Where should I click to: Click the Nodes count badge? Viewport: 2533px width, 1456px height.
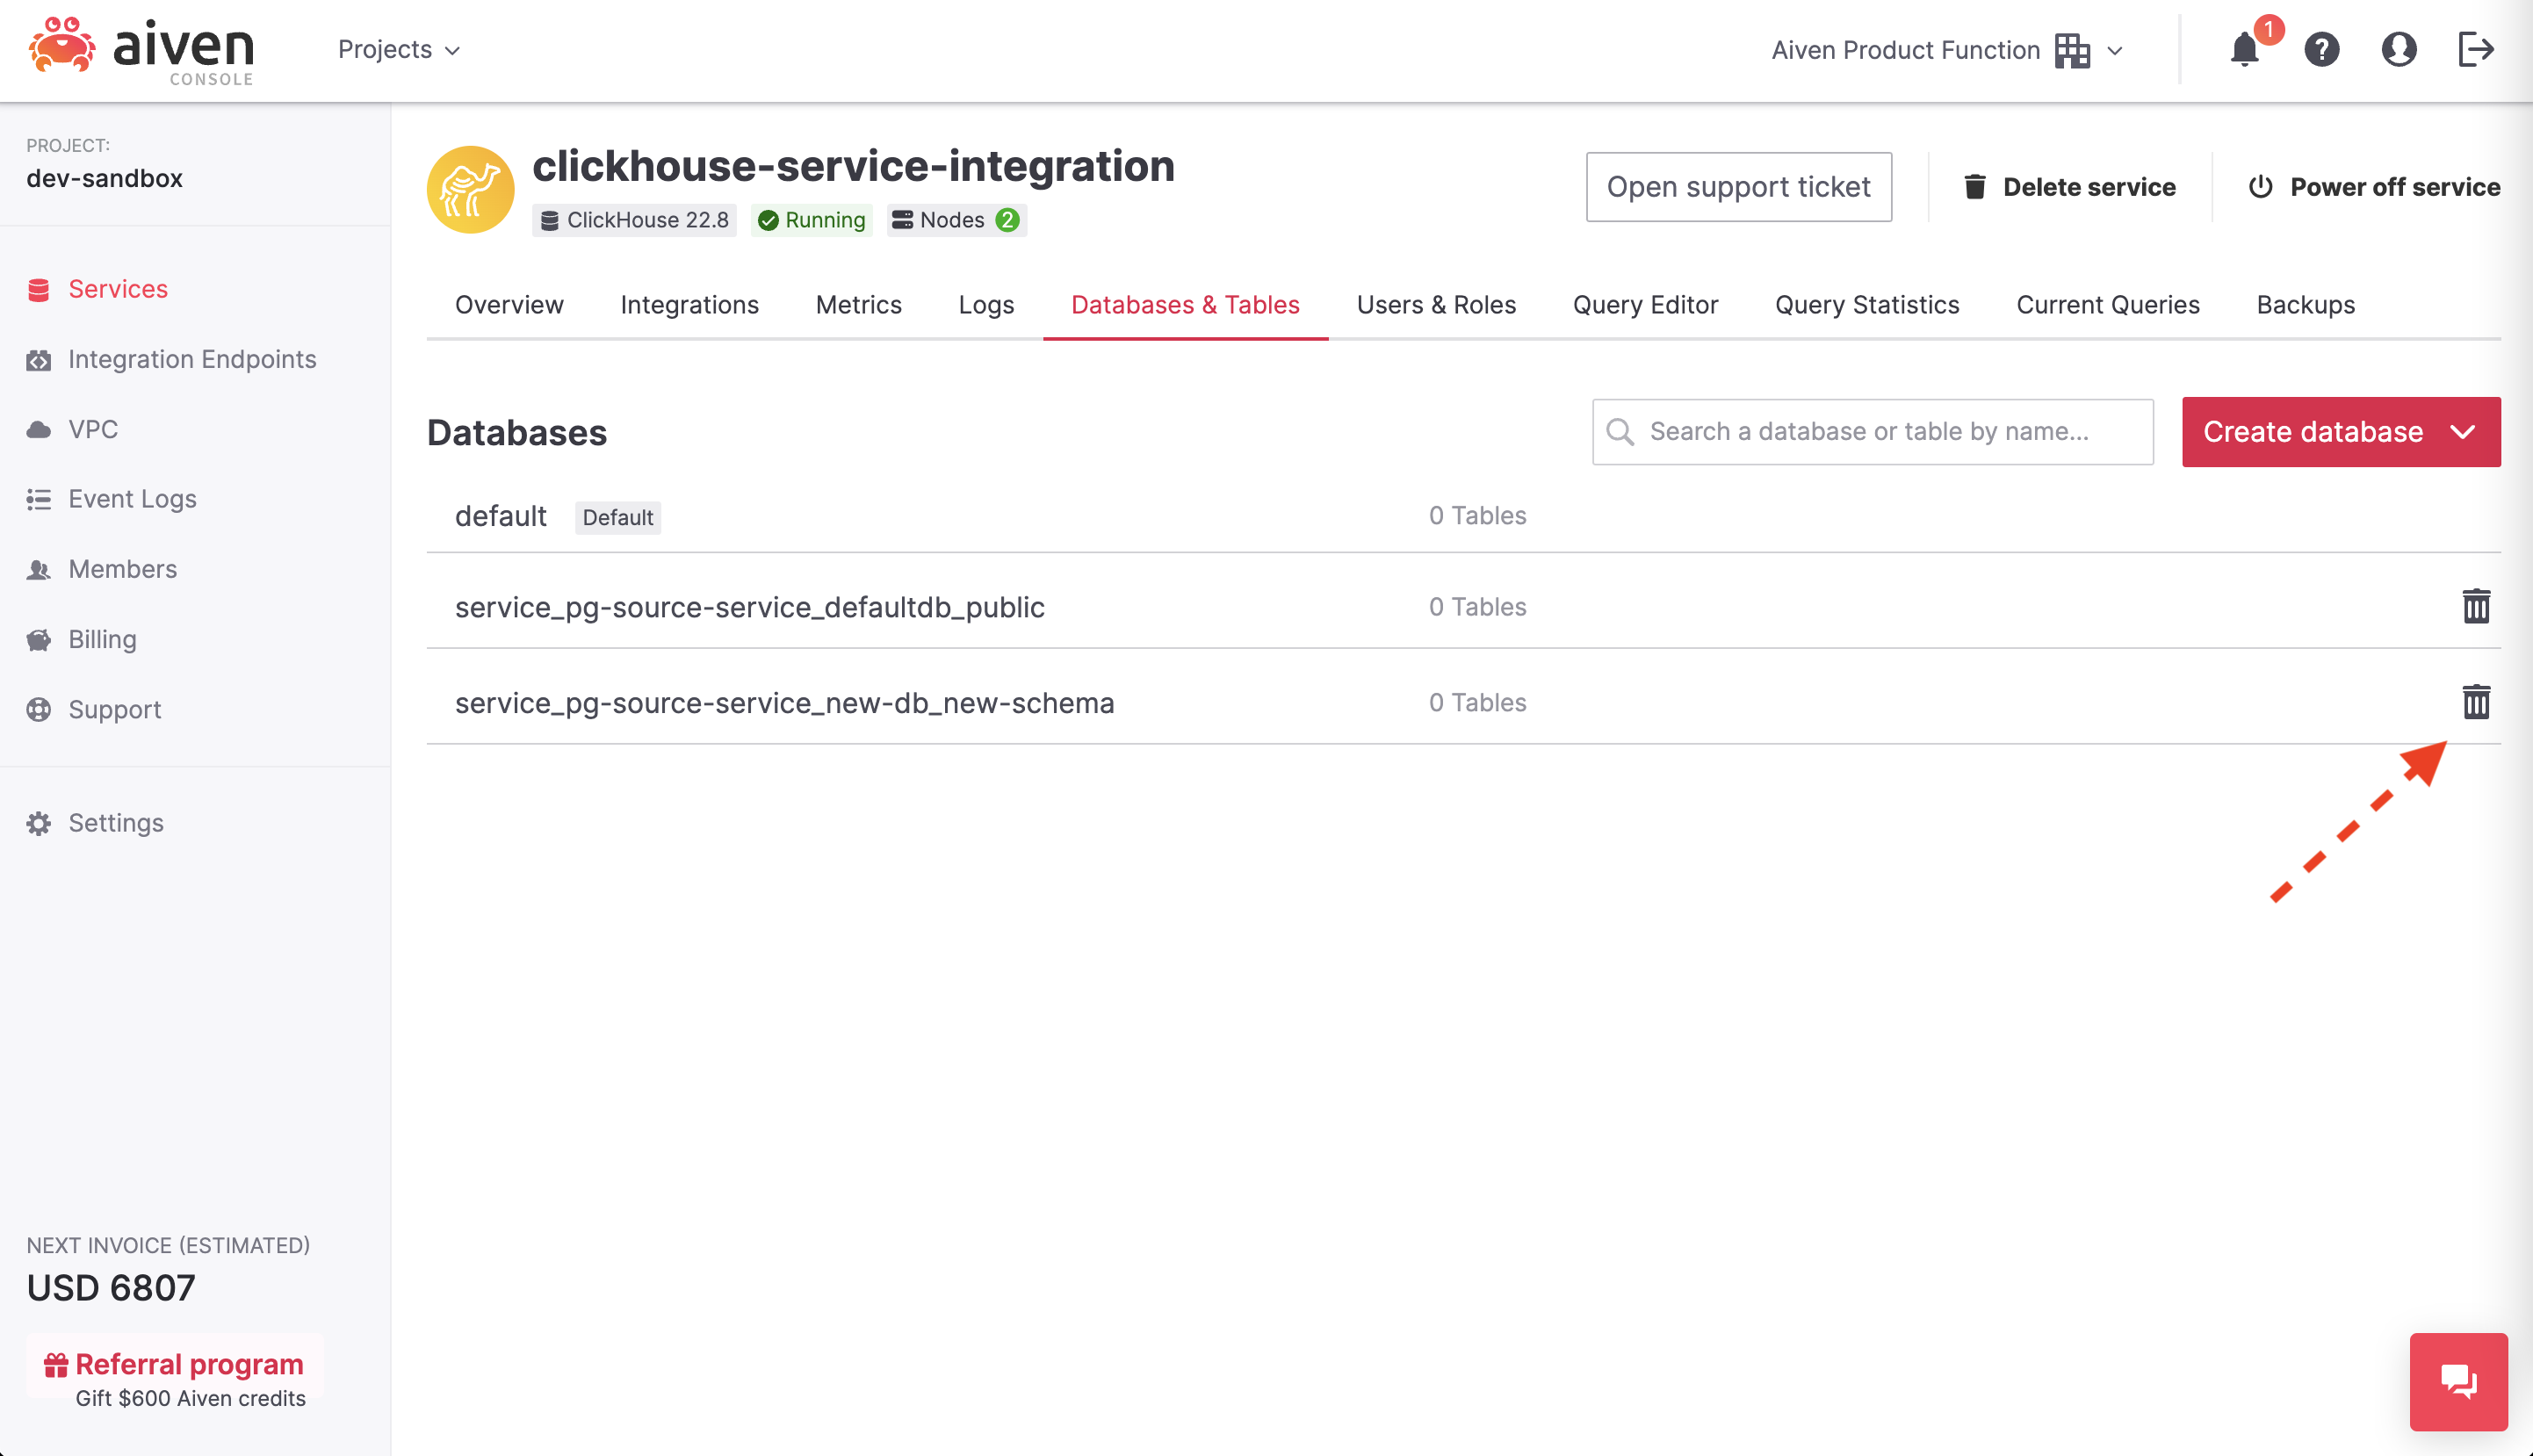957,220
